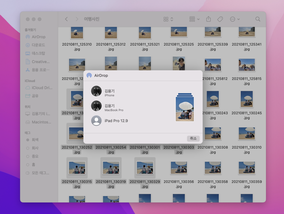Click the 20210811_130301.jpg file name
Image resolution: width=284 pixels, height=214 pixels.
click(145, 150)
